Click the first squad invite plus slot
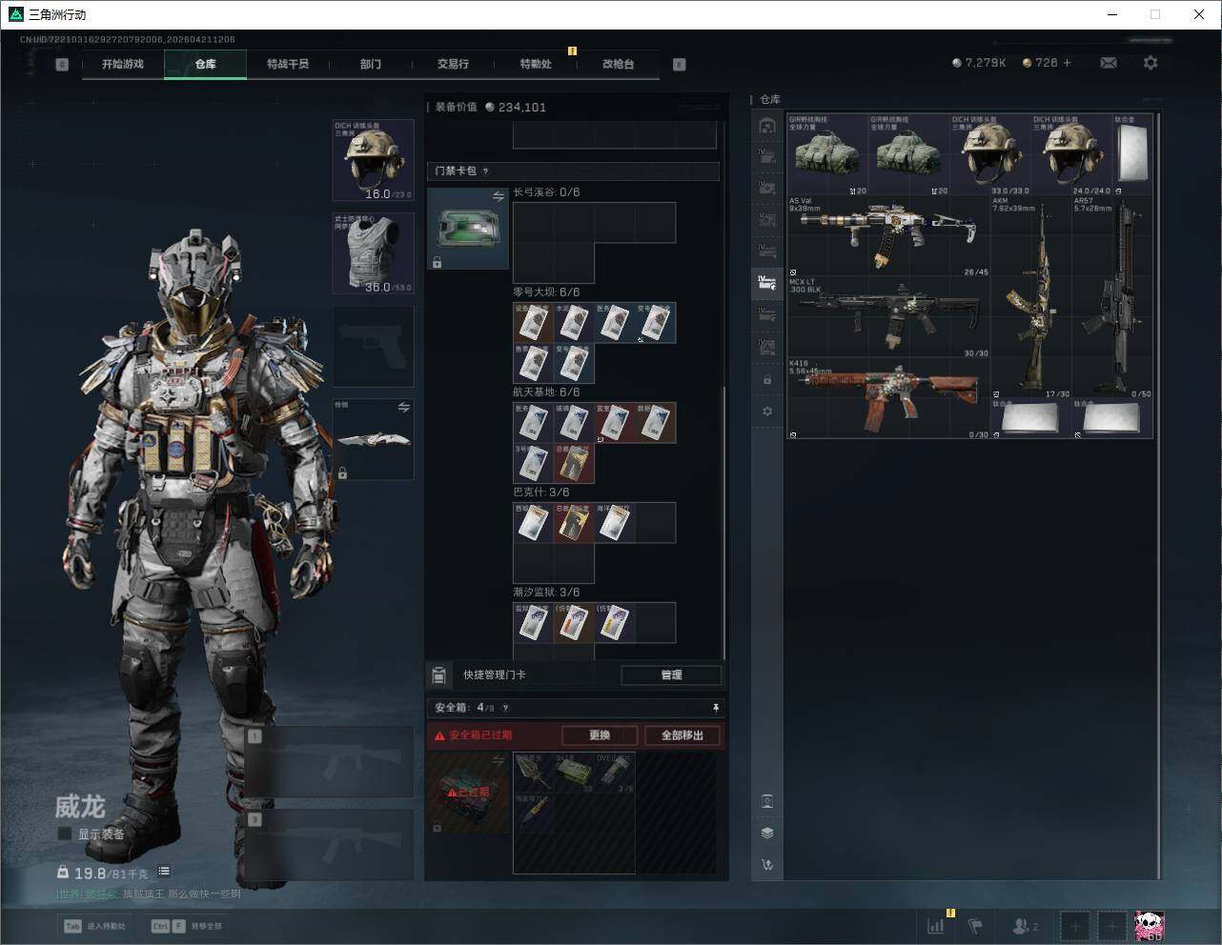This screenshot has width=1222, height=945. (1075, 925)
